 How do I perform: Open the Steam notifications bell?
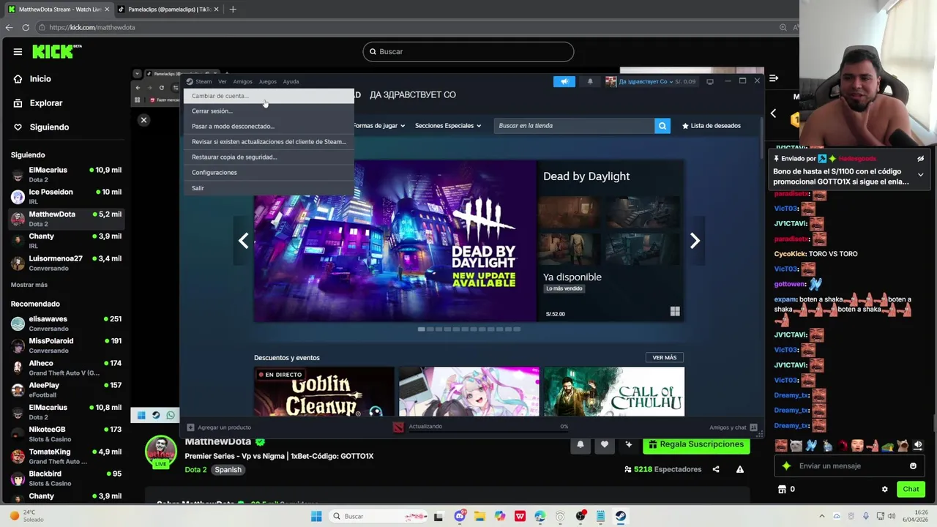click(590, 81)
